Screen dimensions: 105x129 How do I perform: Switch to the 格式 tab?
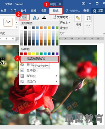click(x=56, y=11)
